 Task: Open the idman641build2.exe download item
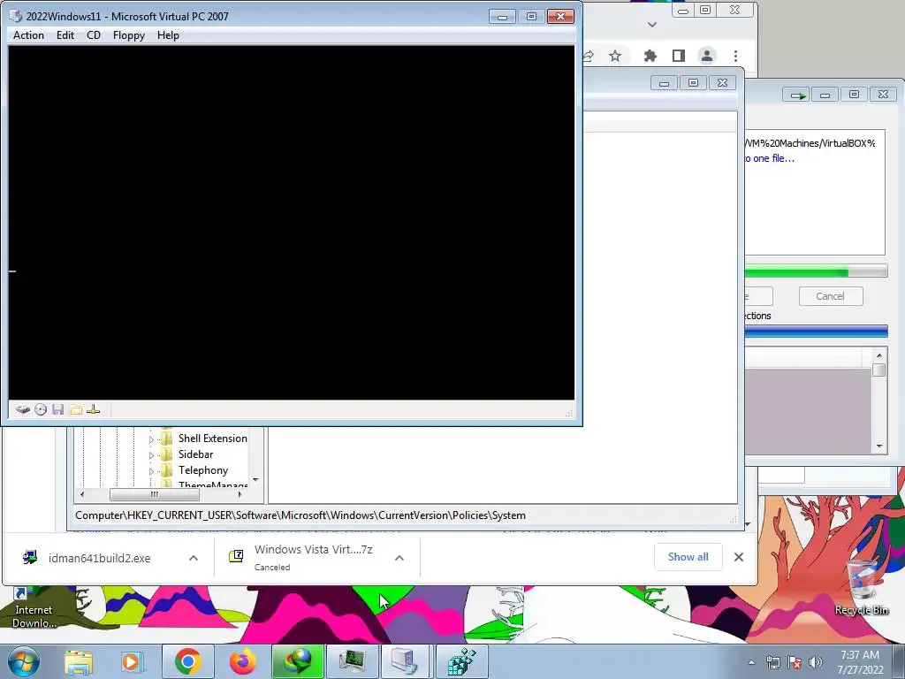[x=99, y=559]
